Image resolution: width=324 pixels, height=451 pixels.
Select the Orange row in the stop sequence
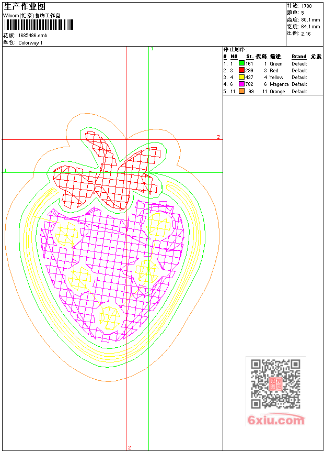click(x=273, y=92)
